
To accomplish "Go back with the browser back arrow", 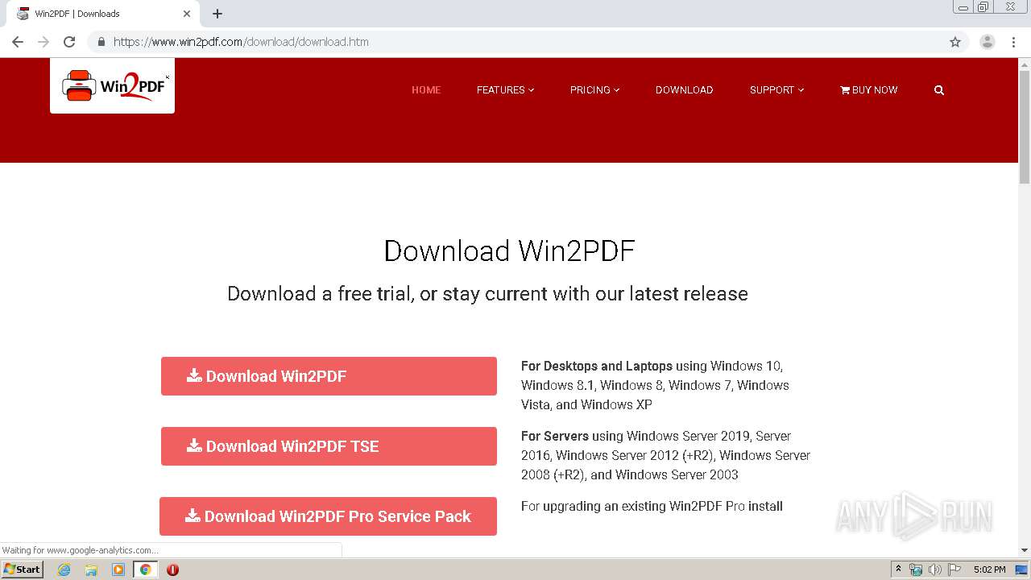I will pyautogui.click(x=18, y=42).
